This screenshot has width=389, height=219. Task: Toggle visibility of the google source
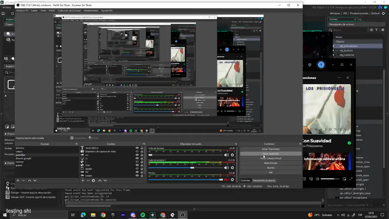coord(137,169)
